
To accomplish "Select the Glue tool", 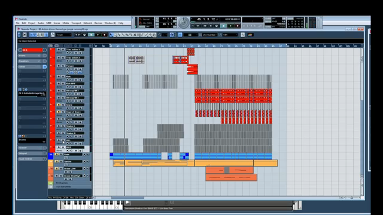I will (x=123, y=35).
